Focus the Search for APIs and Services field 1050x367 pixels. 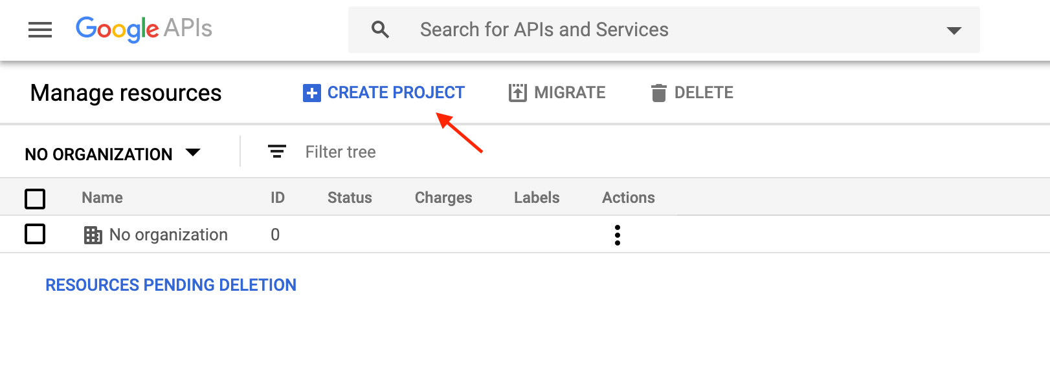pos(664,30)
